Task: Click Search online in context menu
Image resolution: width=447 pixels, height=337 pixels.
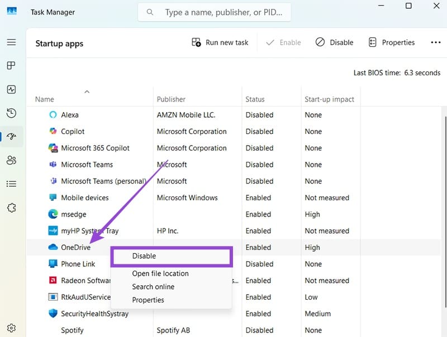Action: 153,287
